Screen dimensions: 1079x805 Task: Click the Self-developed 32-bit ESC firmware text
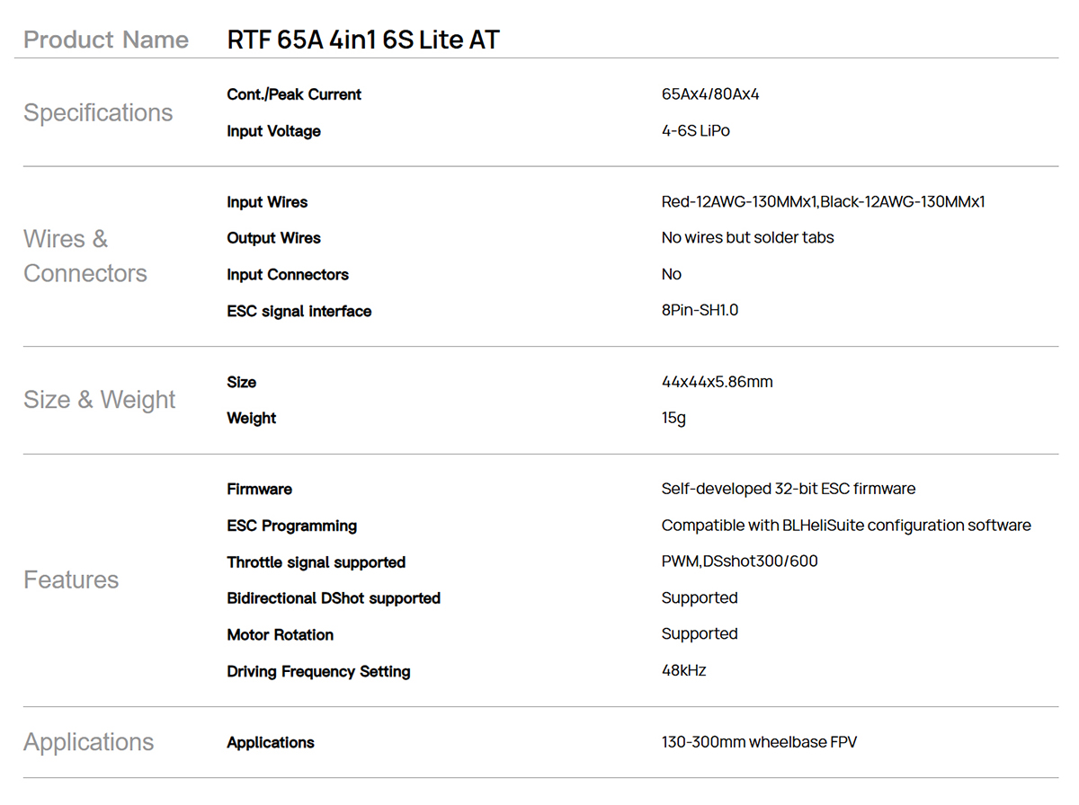coord(788,490)
